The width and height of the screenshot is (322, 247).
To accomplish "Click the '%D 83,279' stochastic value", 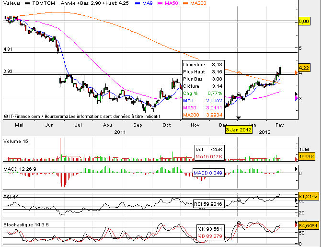I will pyautogui.click(x=210, y=236).
